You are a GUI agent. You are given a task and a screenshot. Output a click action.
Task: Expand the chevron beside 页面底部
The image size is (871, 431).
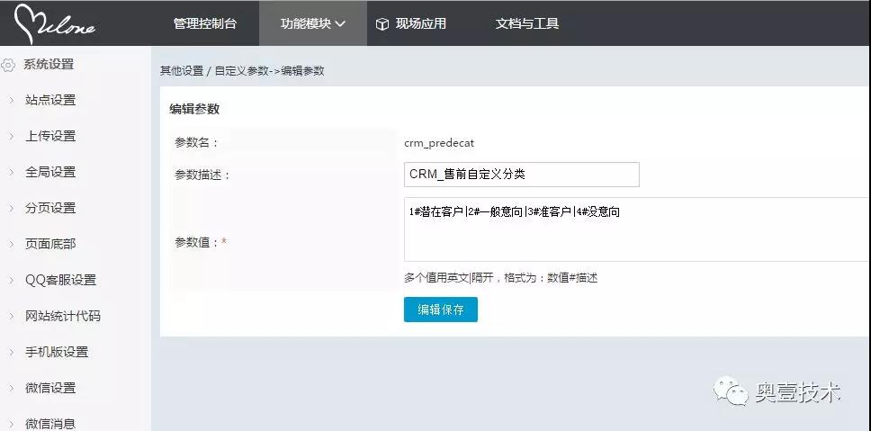[11, 244]
